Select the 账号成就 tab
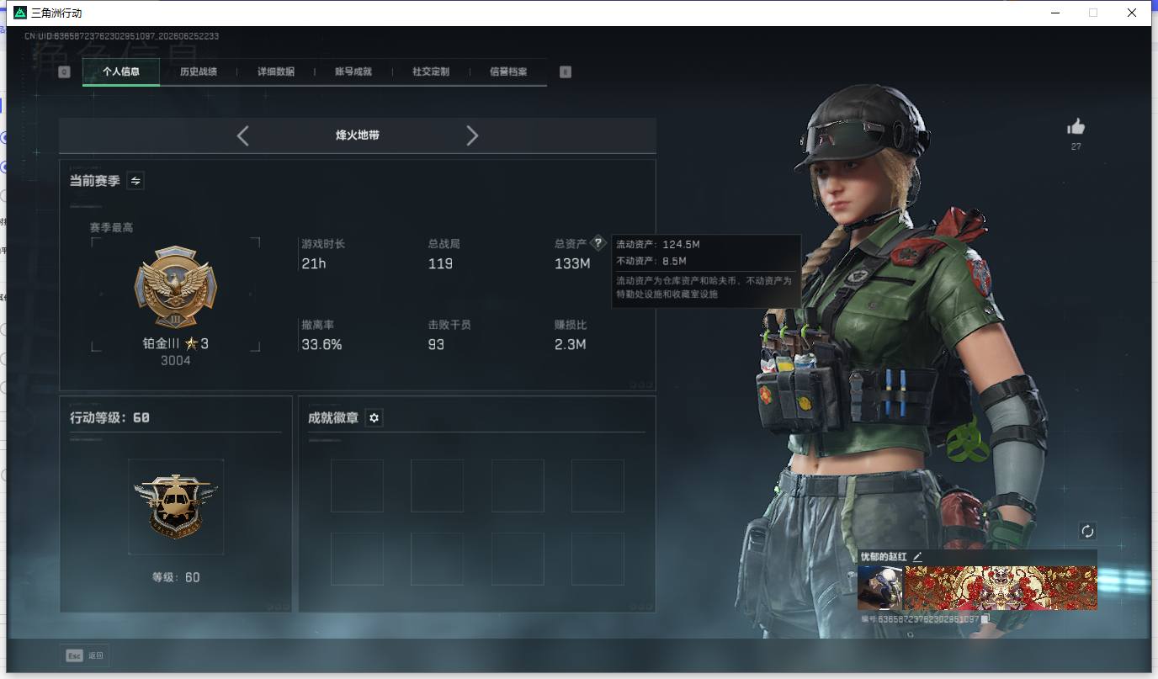Viewport: 1158px width, 679px height. 353,72
